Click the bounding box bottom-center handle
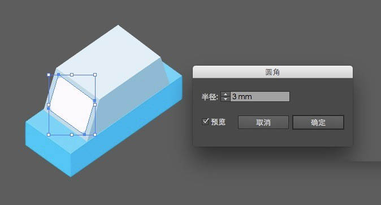The width and height of the screenshot is (381, 205). 72,135
